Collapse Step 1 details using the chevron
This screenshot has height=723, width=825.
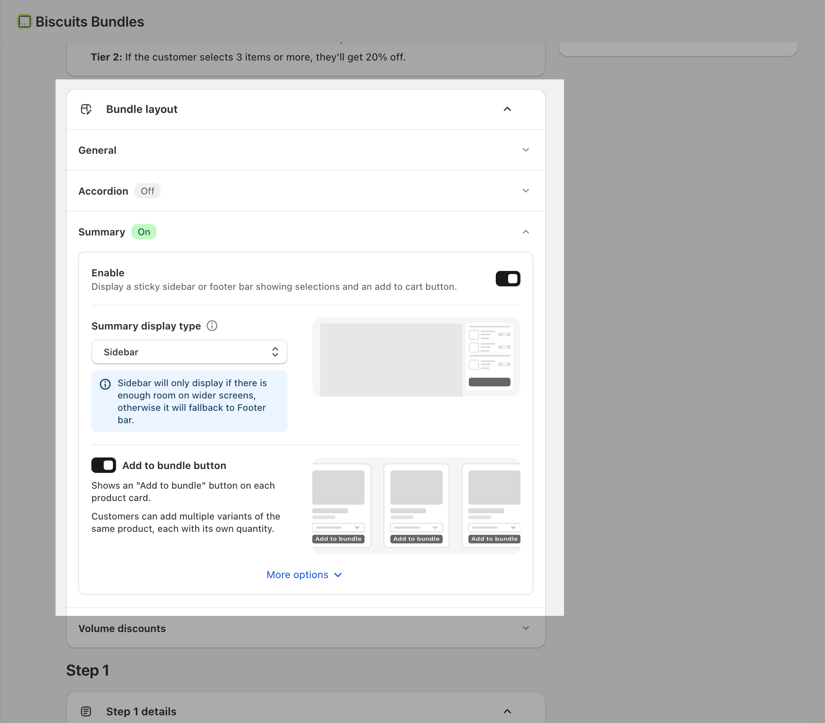coord(507,711)
